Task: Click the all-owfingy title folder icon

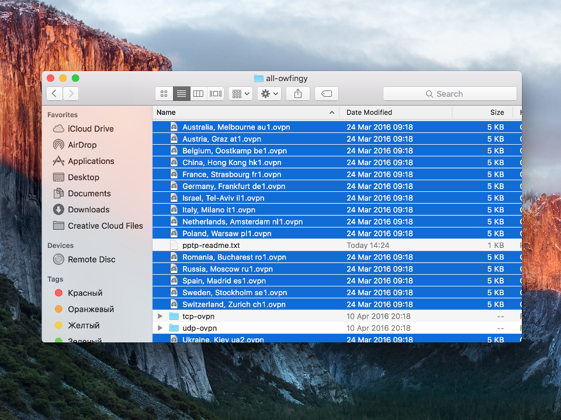Action: click(258, 78)
